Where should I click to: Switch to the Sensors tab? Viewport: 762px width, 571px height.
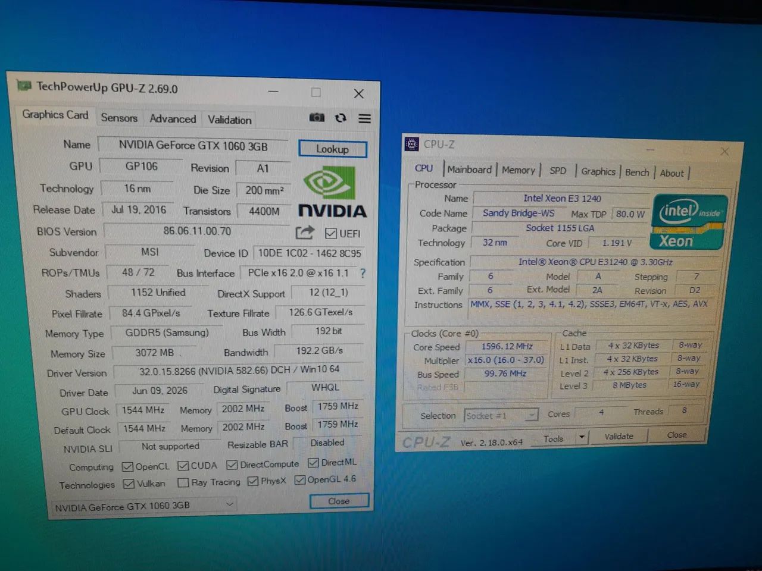119,118
